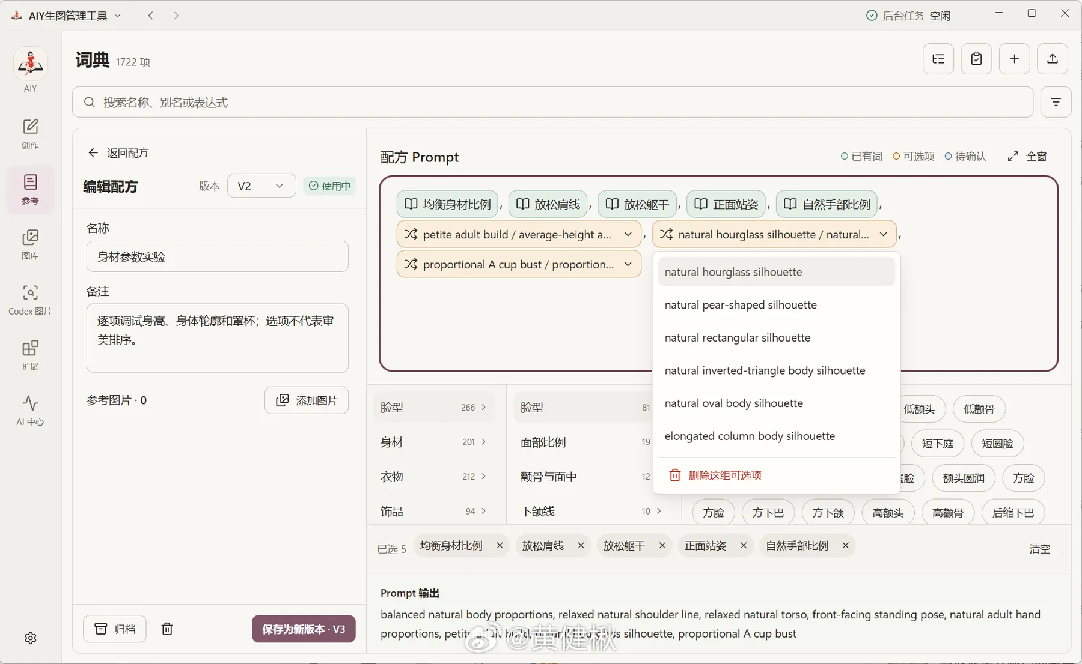Open the 版本 V2 dropdown
Image resolution: width=1082 pixels, height=664 pixels.
pyautogui.click(x=261, y=186)
